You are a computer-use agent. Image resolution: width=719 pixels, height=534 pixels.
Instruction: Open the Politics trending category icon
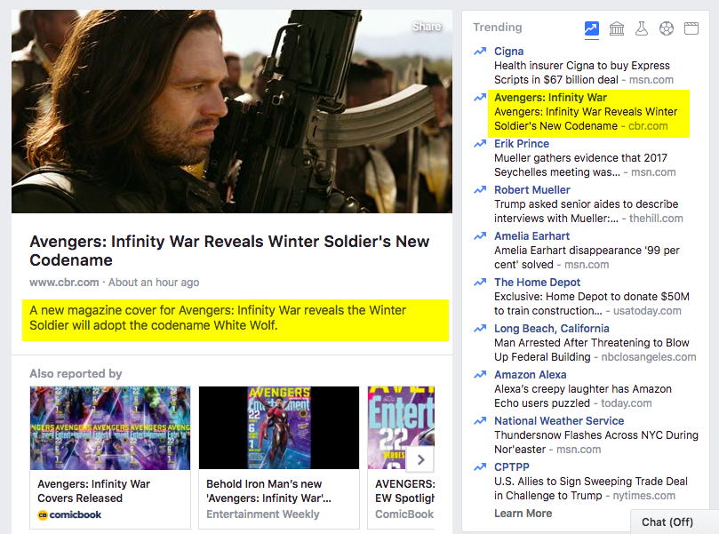point(617,28)
